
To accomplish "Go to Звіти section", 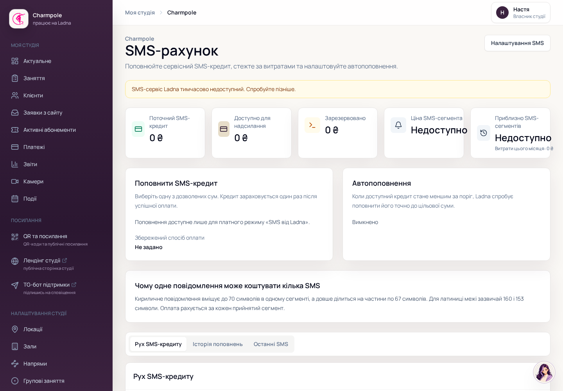I will [56, 164].
